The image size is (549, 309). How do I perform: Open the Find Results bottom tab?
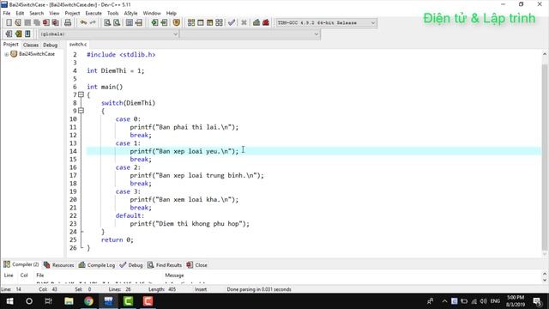pyautogui.click(x=165, y=265)
